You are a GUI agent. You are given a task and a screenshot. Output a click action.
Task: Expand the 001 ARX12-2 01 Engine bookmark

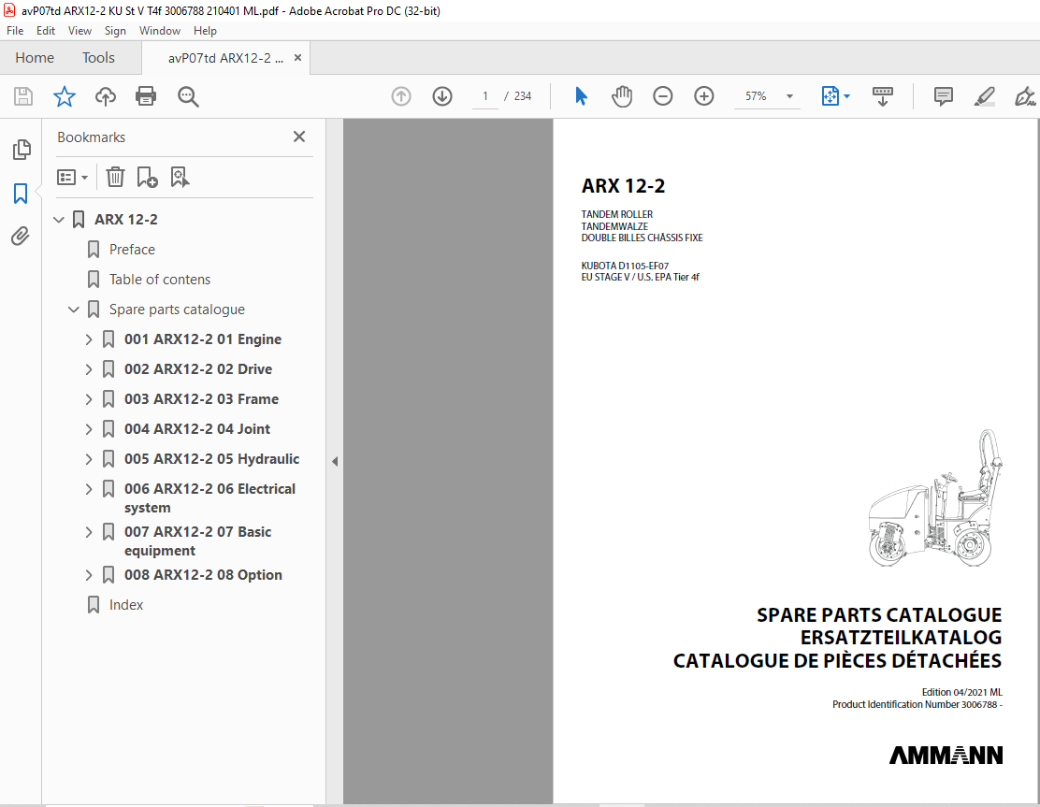pos(89,339)
